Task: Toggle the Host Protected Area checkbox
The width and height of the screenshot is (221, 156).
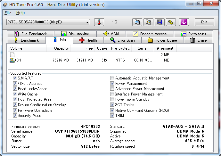Action: tap(15, 99)
